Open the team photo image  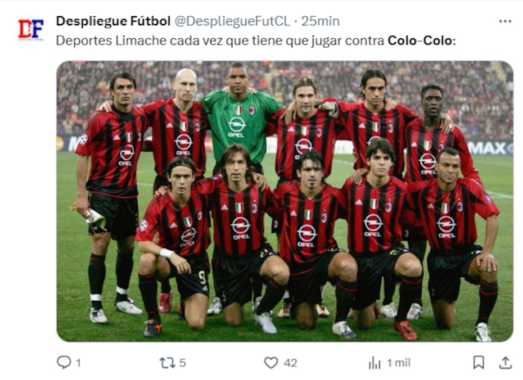point(285,201)
